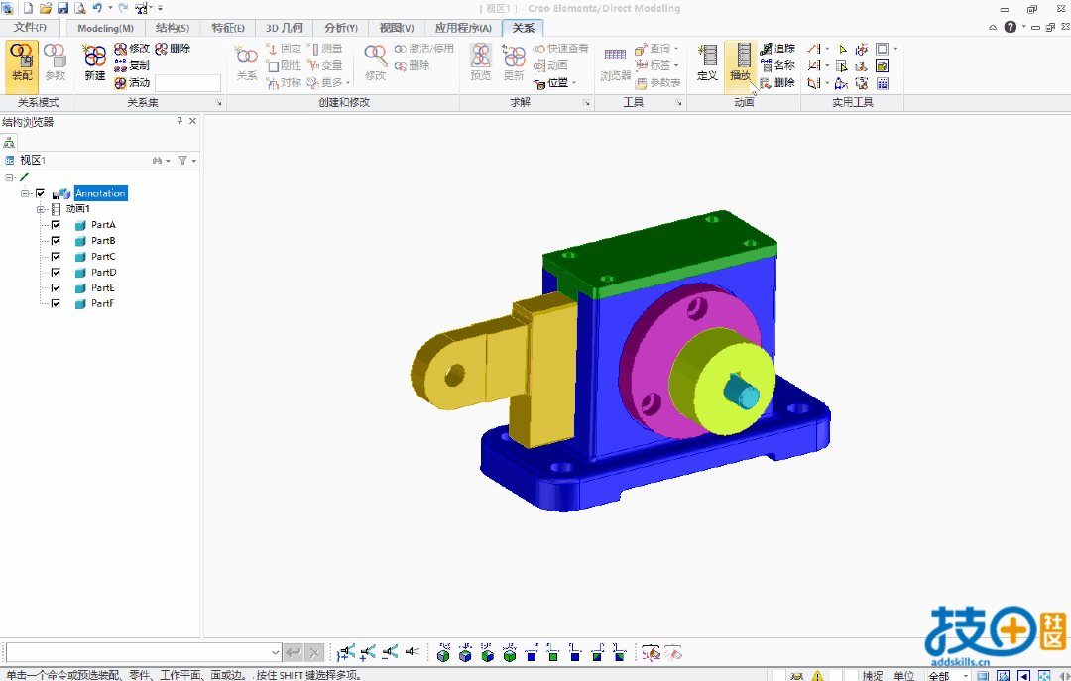
Task: Close the 结构浏览器 panel
Action: click(x=192, y=121)
